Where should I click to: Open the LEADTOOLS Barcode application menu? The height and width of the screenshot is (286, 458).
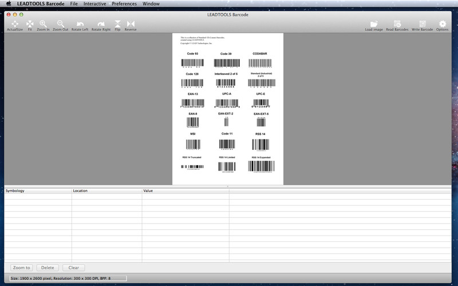(x=41, y=4)
